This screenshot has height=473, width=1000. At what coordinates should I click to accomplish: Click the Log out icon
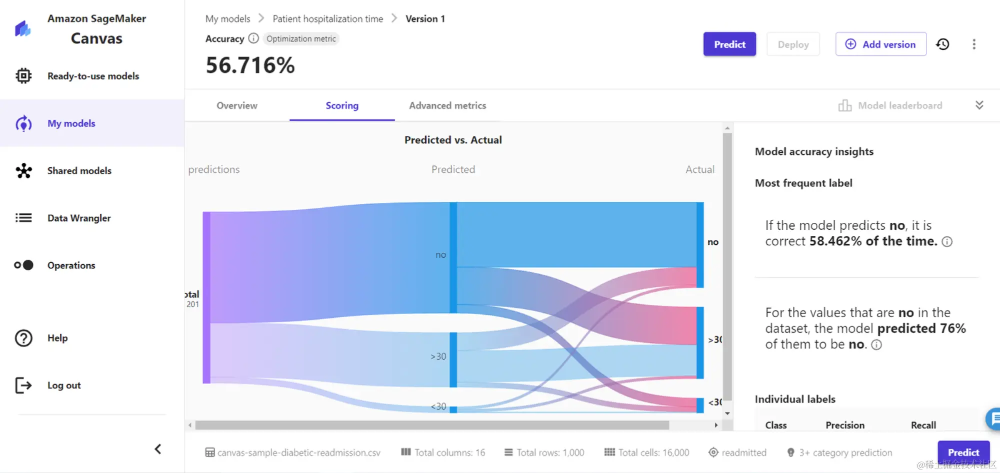[x=23, y=385]
